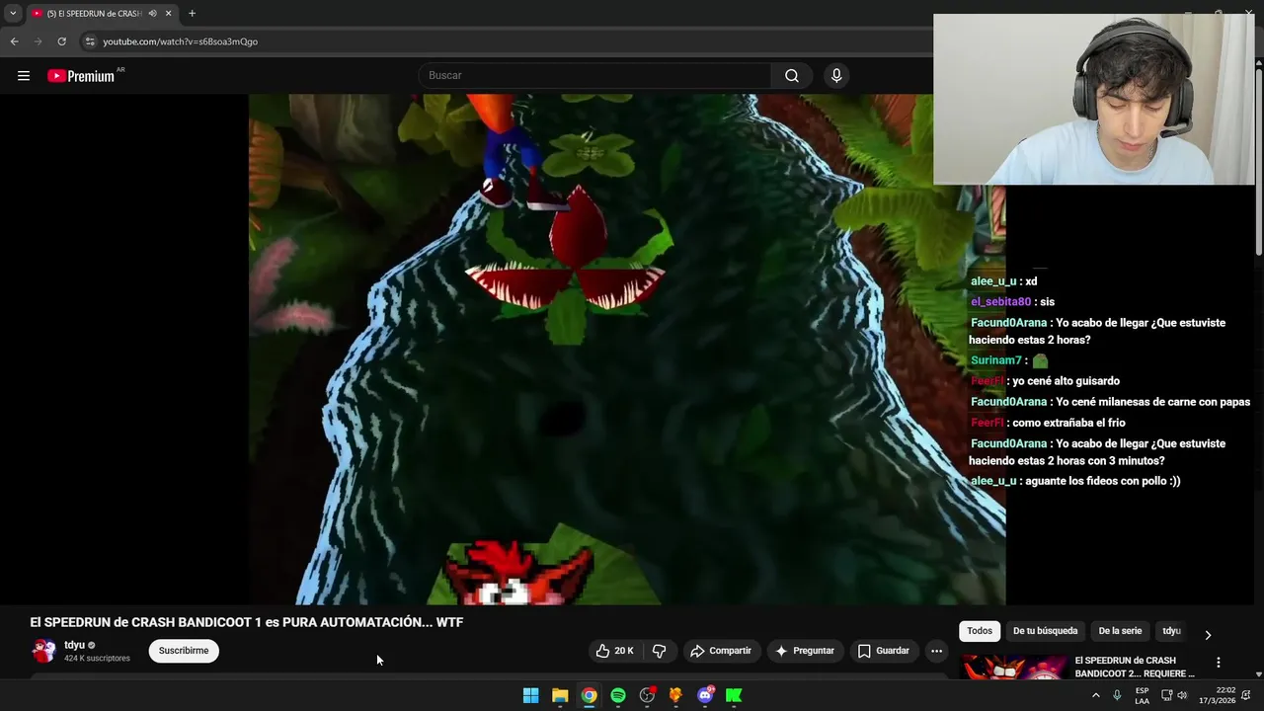Open a new browser tab with plus
Viewport: 1264px width, 711px height.
coord(192,13)
